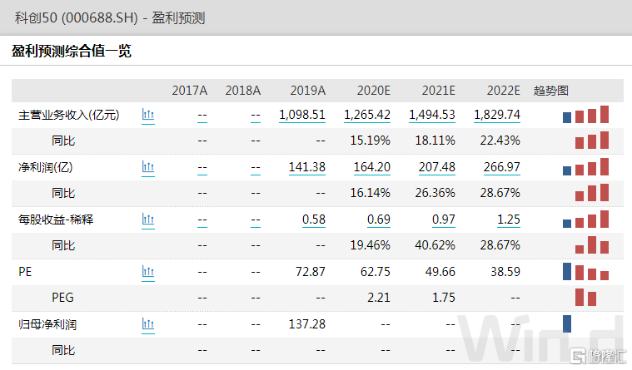This screenshot has height=370, width=632.
Task: Select the 2020E column header
Action: pyautogui.click(x=373, y=91)
